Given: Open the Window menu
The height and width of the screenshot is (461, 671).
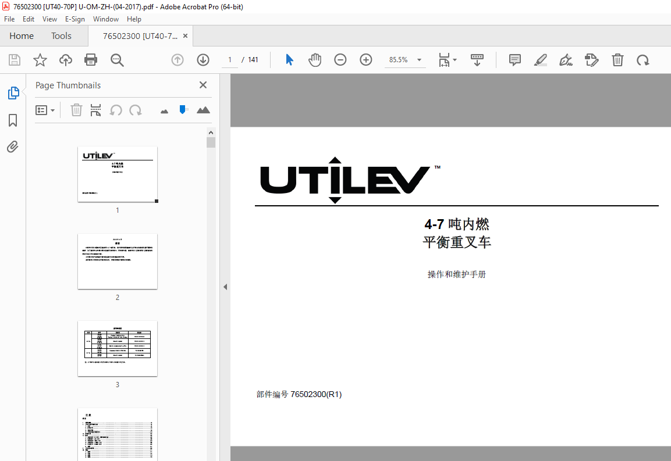Looking at the screenshot, I should [106, 19].
